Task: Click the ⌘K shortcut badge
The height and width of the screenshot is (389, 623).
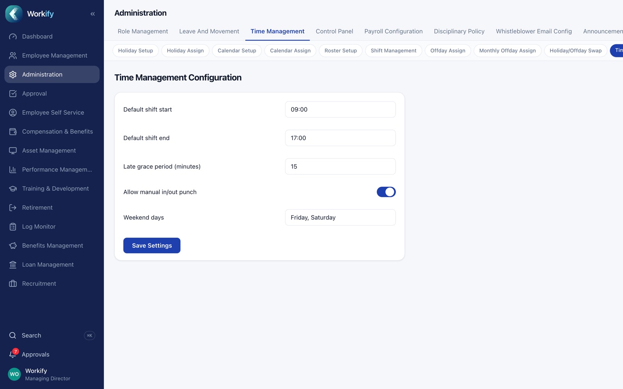Action: tap(90, 335)
